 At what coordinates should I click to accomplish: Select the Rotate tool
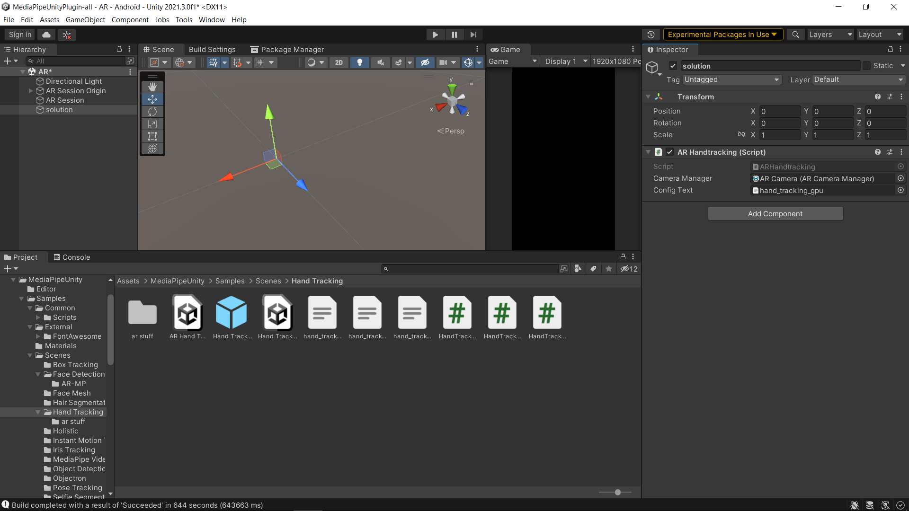click(152, 111)
